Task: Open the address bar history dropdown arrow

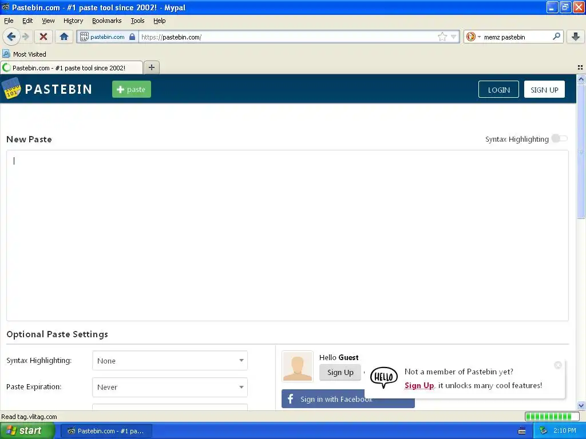Action: click(x=454, y=37)
